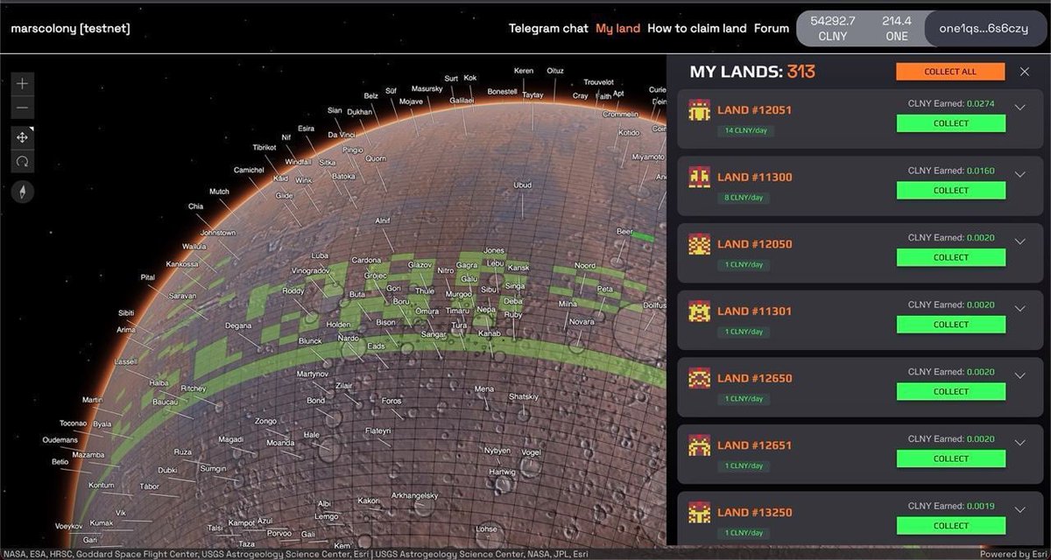Zoom in on the Mars map
This screenshot has width=1051, height=560.
pos(23,84)
